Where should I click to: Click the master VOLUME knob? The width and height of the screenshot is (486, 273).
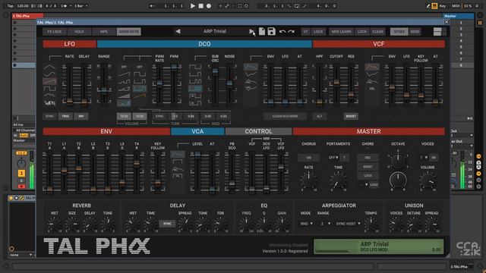[x=428, y=180]
